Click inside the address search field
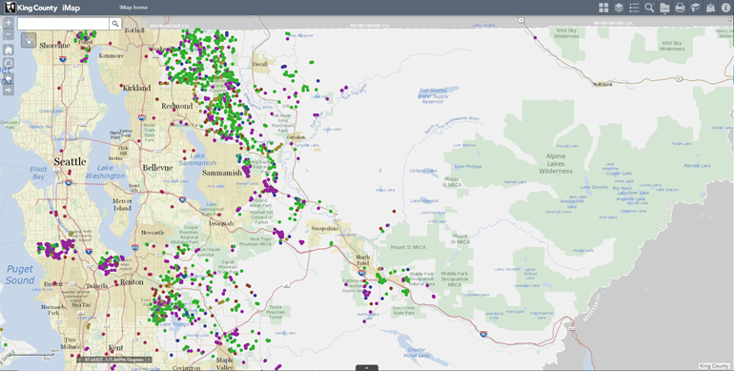The height and width of the screenshot is (371, 734). pos(63,24)
